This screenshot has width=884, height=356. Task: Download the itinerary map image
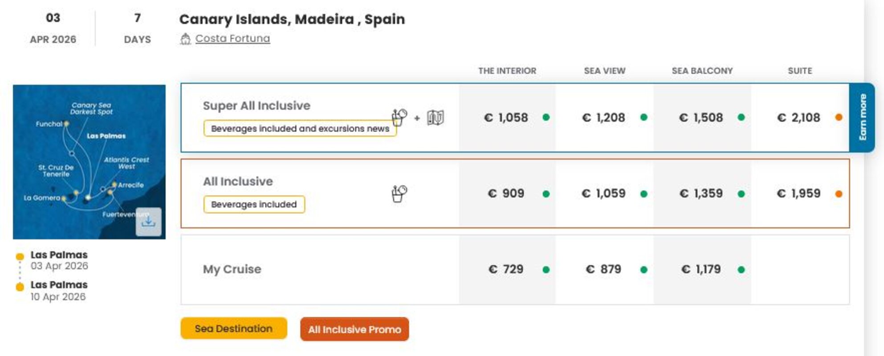148,221
